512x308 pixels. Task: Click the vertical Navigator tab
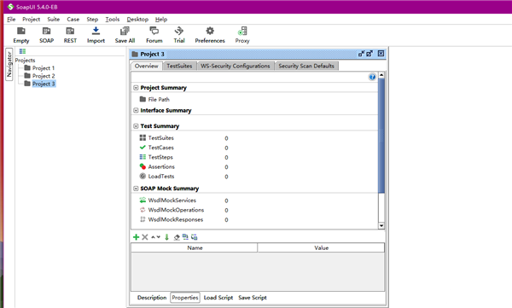point(9,64)
